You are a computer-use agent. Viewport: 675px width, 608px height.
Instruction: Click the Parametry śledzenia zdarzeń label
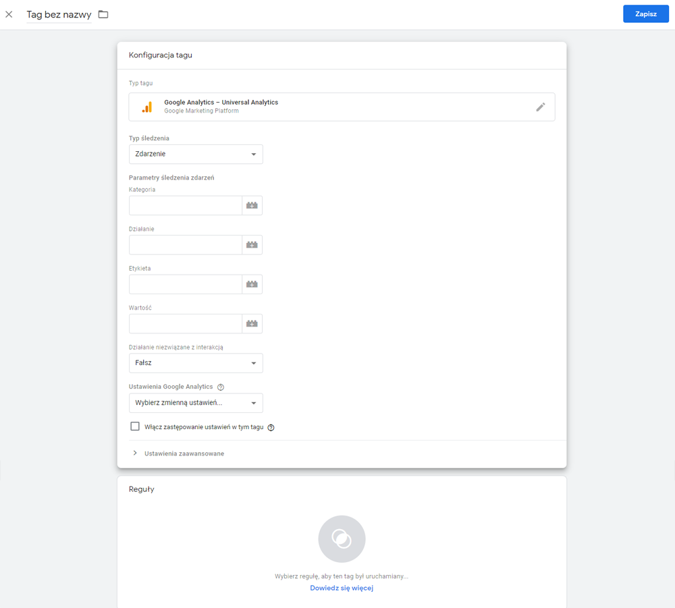tap(171, 177)
